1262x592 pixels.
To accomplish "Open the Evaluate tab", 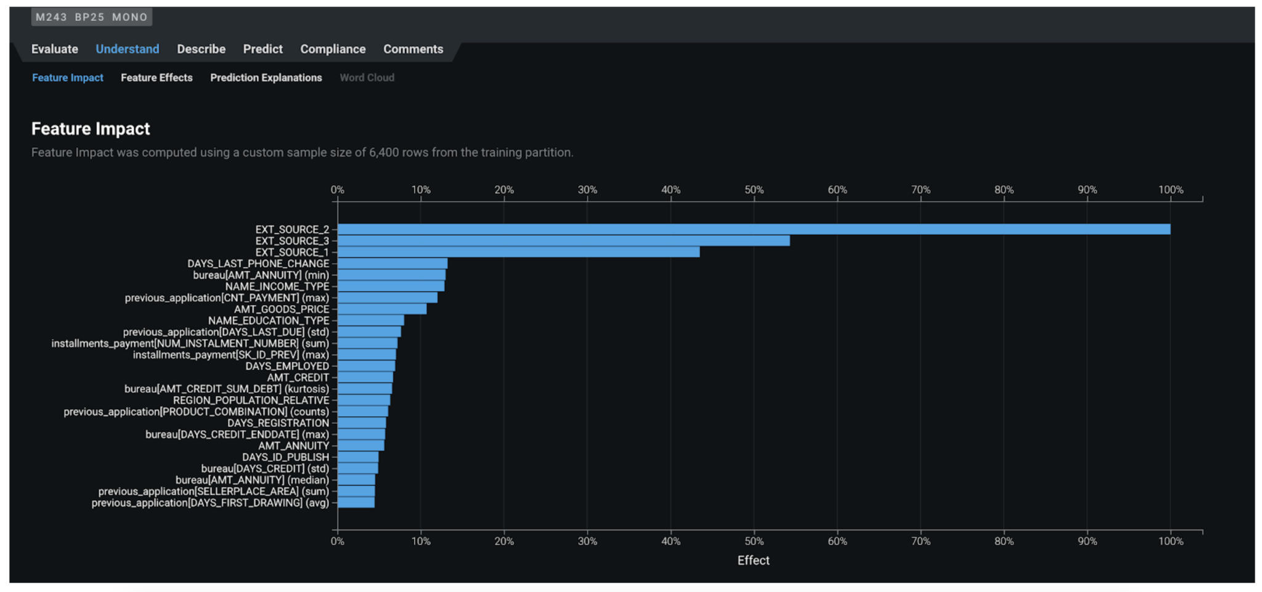I will pos(54,49).
